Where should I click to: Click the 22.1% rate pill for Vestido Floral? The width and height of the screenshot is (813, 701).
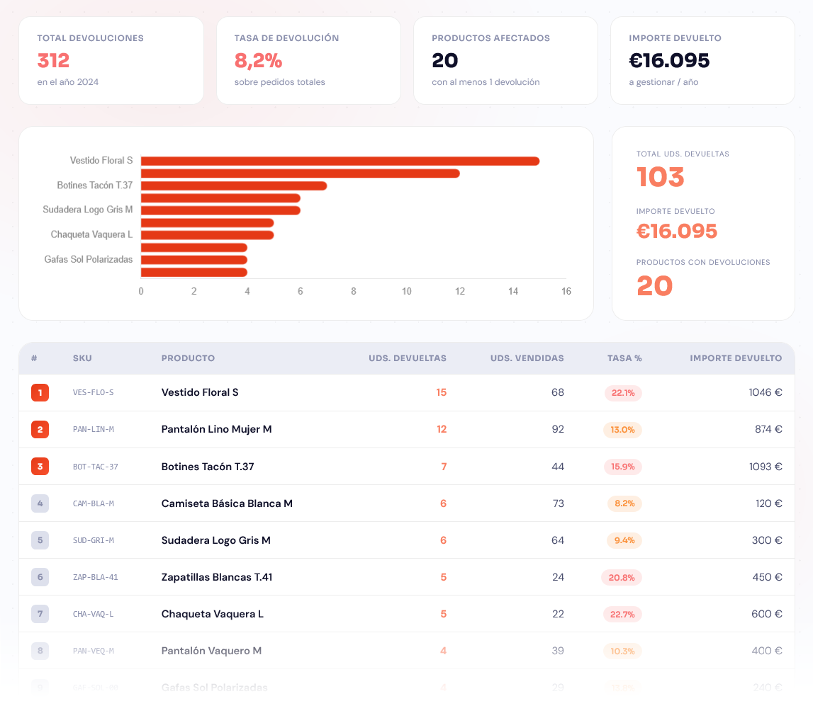(x=622, y=392)
